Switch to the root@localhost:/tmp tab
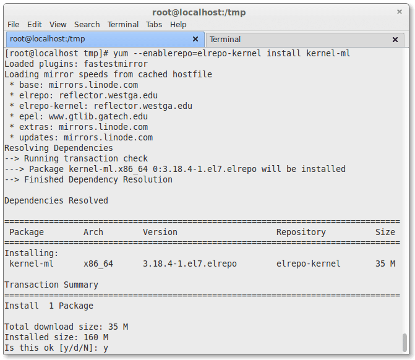This screenshot has width=415, height=360. point(105,39)
